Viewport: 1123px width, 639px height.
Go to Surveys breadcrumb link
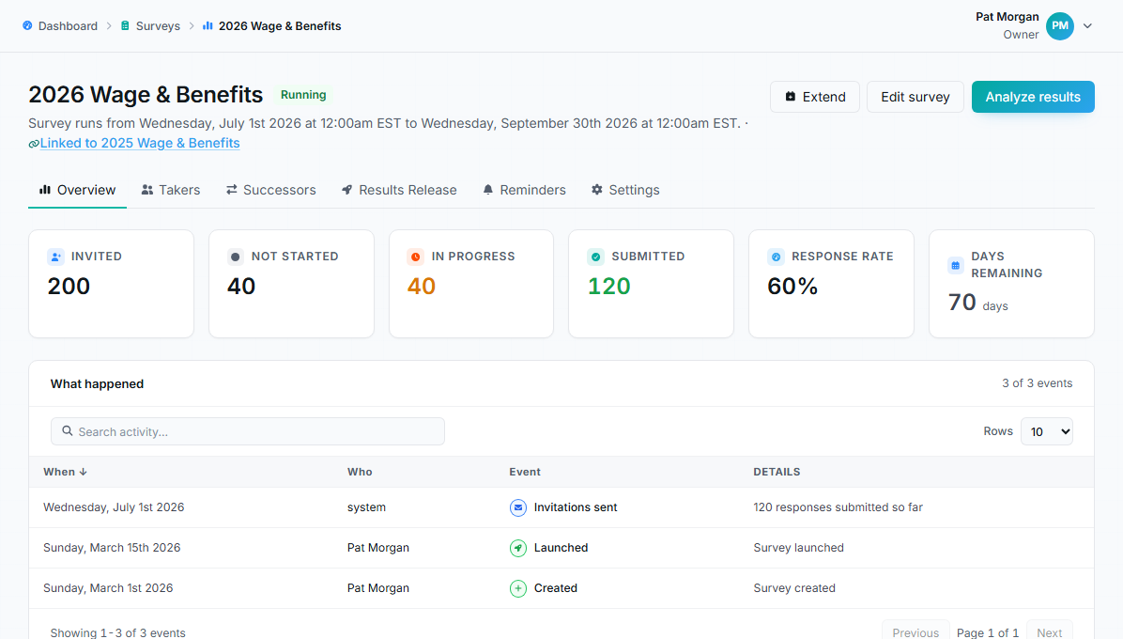click(159, 25)
